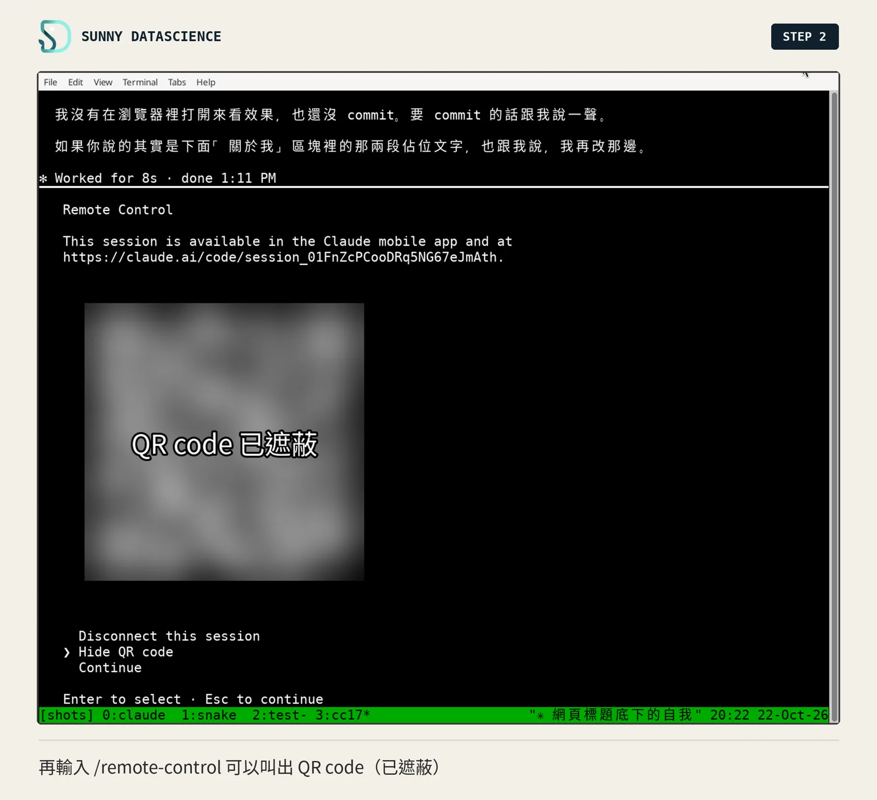The height and width of the screenshot is (800, 877).
Task: Choose the Hide QR code option
Action: 126,652
